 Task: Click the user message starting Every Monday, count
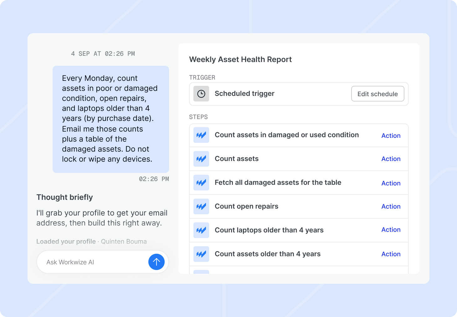point(111,119)
